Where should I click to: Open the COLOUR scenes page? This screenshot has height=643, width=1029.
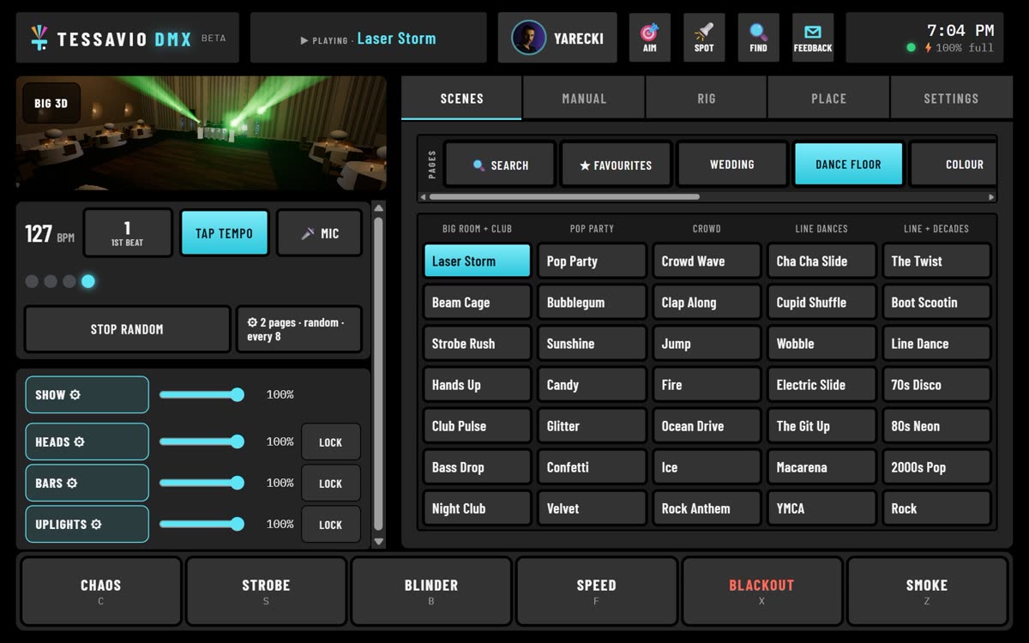pyautogui.click(x=954, y=165)
